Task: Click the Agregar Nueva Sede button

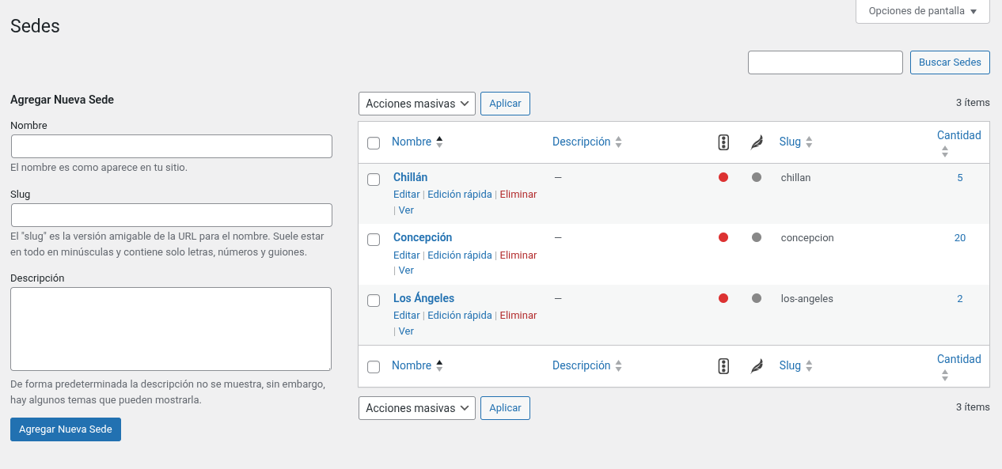Action: tap(66, 429)
